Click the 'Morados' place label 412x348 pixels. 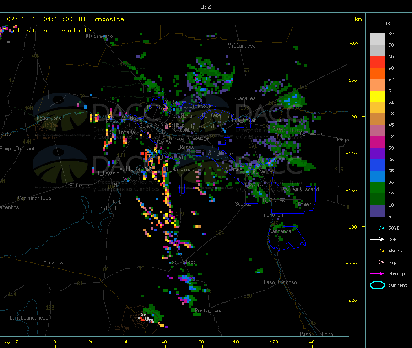[x=53, y=262]
